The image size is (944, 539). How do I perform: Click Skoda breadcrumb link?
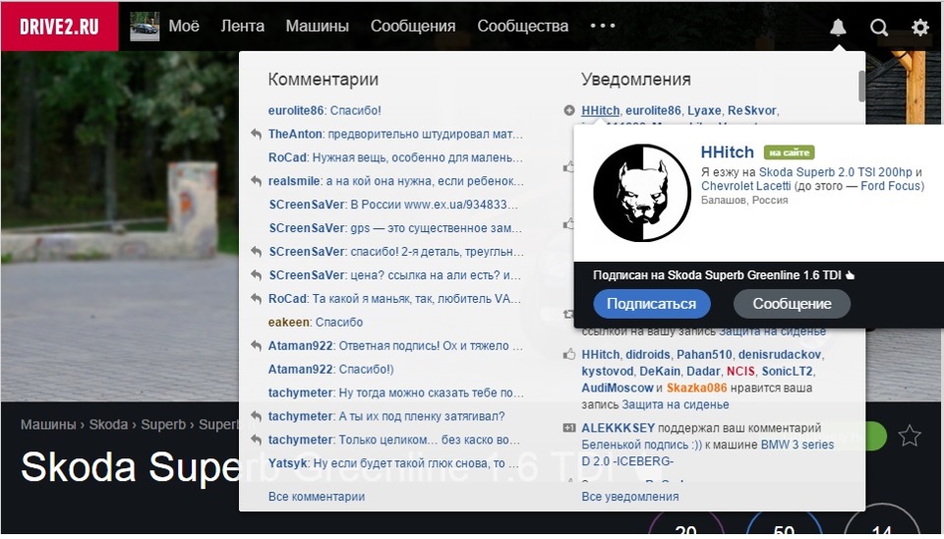click(x=108, y=425)
